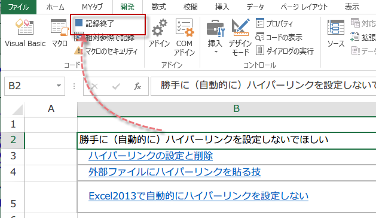
Task: Click the formula bar cancel X icon
Action: pos(94,86)
